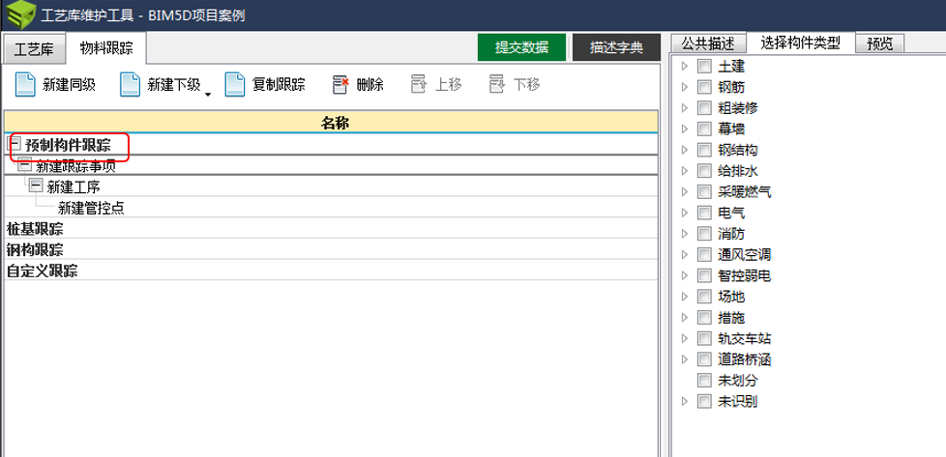Open the 描述字典 button
The height and width of the screenshot is (457, 946).
pyautogui.click(x=616, y=47)
